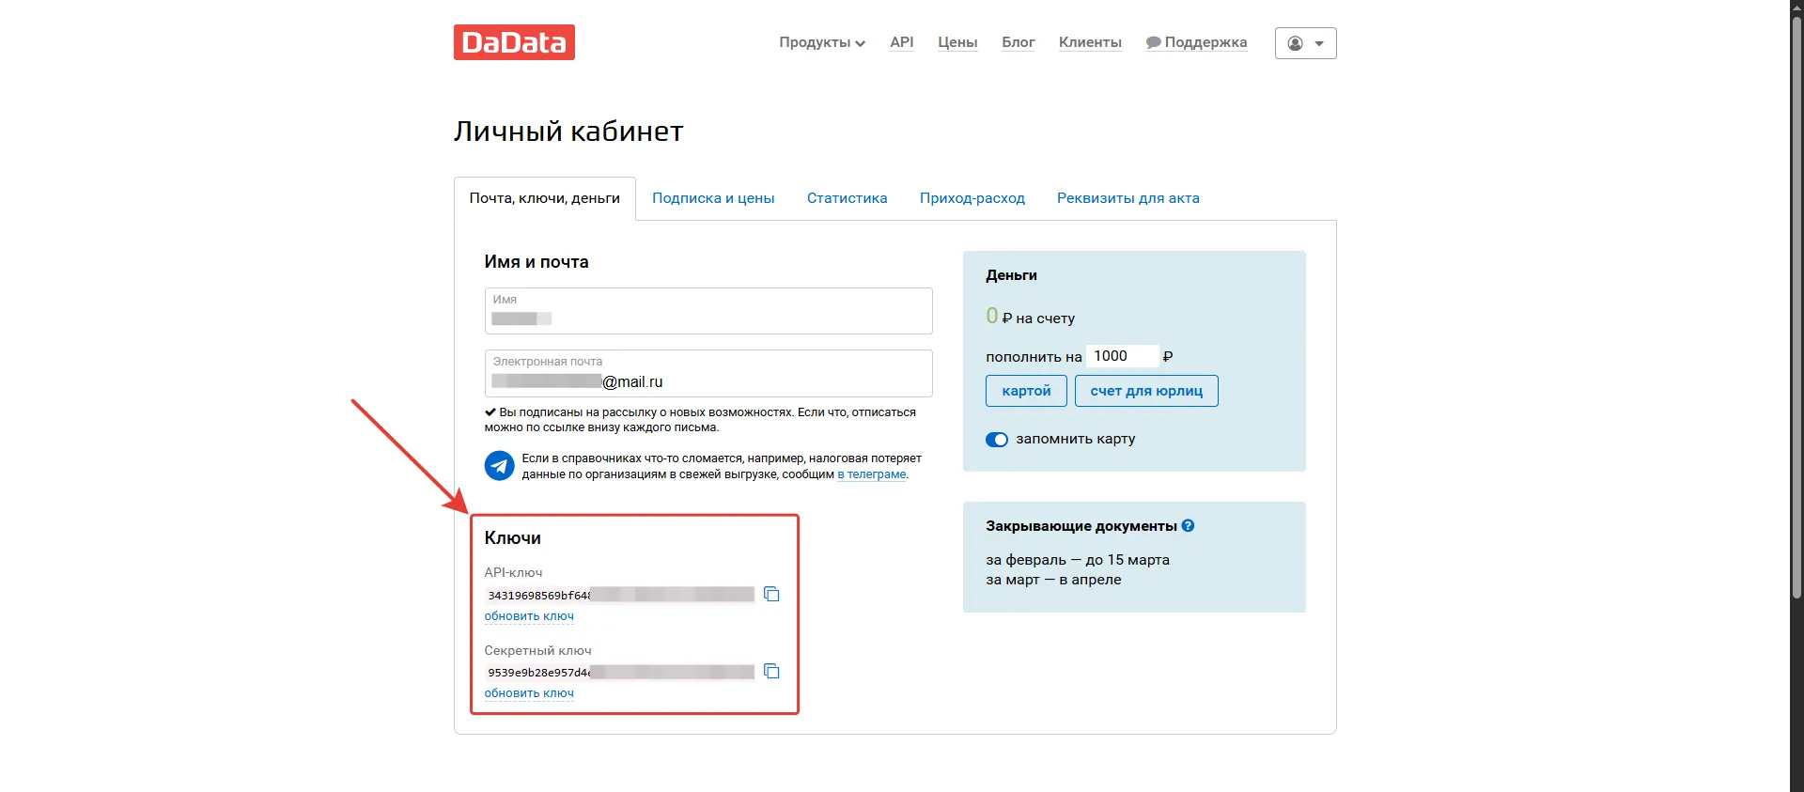Switch to Подписка и цены tab
The height and width of the screenshot is (792, 1804).
pyautogui.click(x=713, y=198)
